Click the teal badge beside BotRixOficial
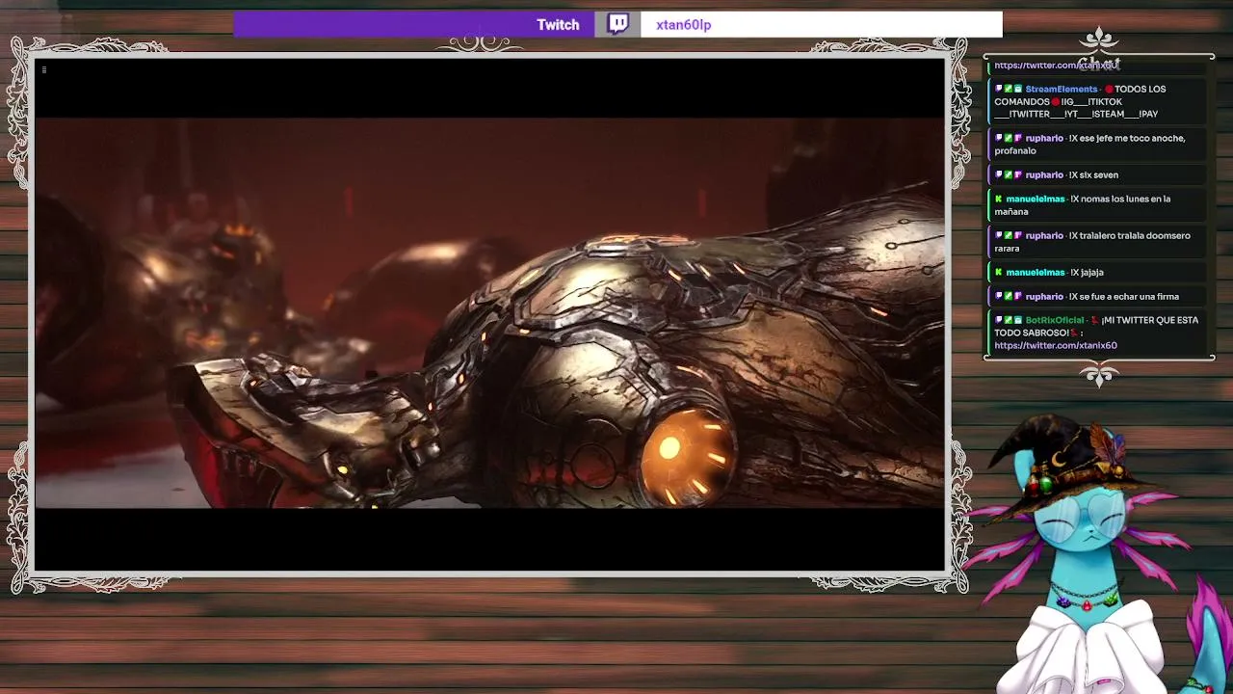This screenshot has height=694, width=1233. pos(1017,320)
